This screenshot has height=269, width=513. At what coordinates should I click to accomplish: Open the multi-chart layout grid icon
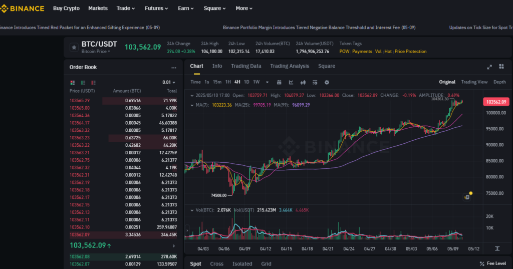501,67
